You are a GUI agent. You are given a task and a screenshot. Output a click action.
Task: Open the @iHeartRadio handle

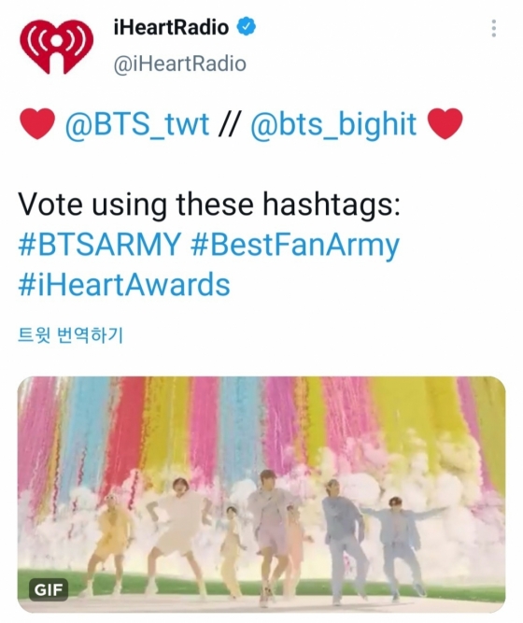click(180, 64)
